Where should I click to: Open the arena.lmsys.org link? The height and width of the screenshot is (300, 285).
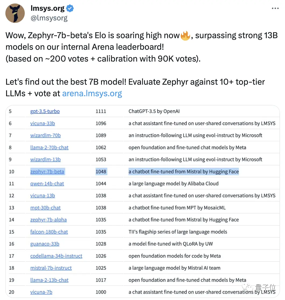click(92, 93)
